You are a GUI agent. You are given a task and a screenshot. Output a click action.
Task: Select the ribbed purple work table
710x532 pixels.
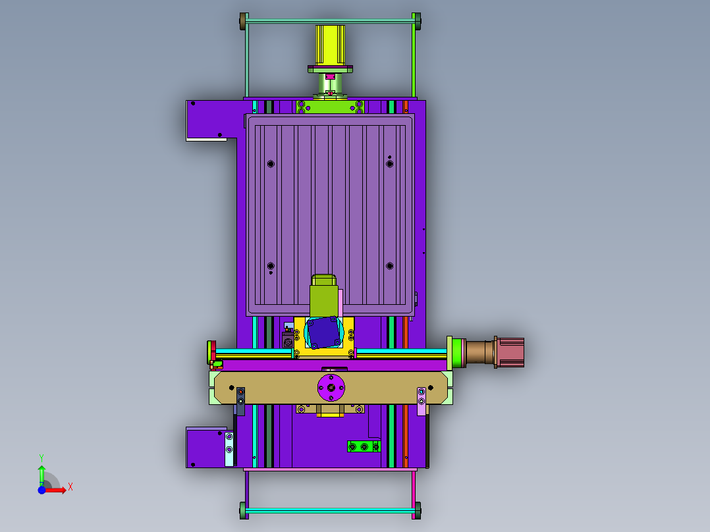tap(330, 215)
